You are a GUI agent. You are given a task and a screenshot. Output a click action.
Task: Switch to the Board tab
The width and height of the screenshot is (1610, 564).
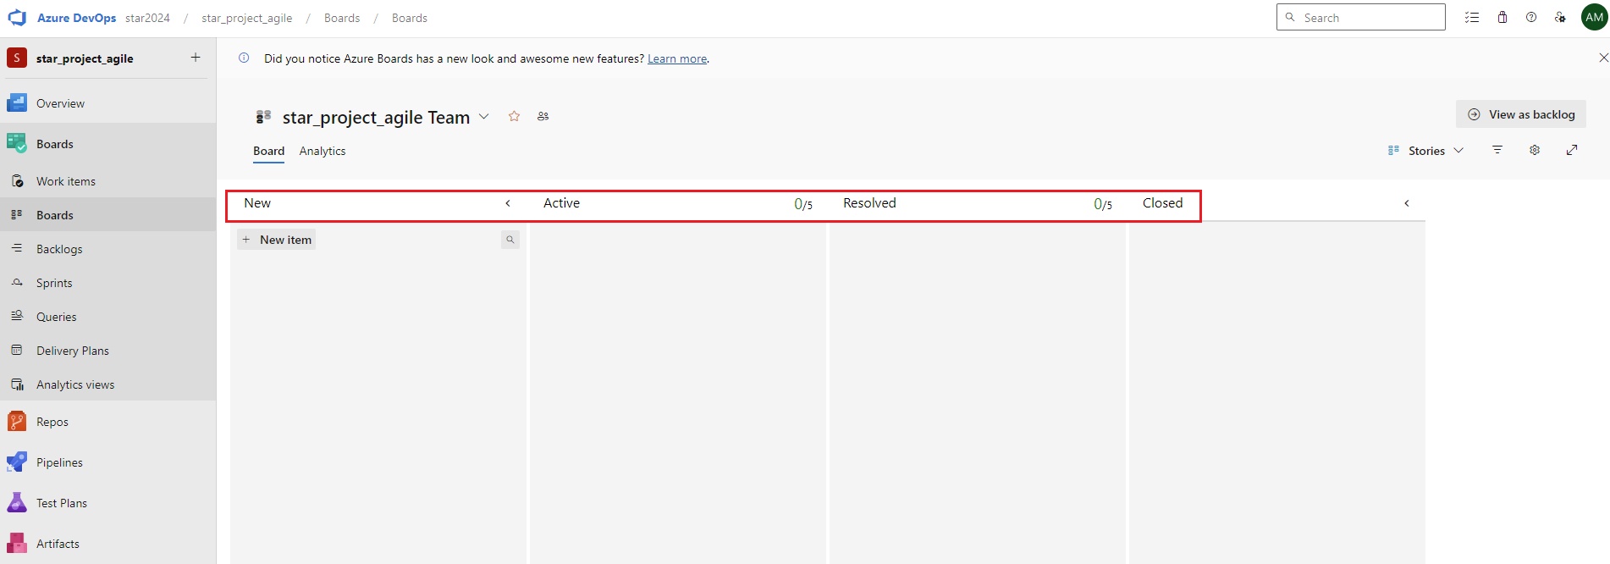pyautogui.click(x=268, y=151)
